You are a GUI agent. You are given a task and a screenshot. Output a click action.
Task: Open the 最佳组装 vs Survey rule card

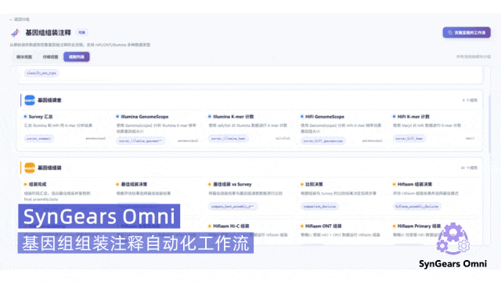point(249,197)
